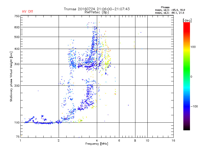Click the y-axis '75' tick label
Screen dimensions: 204x153
click(x=18, y=137)
